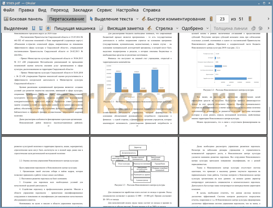273x208 pixels.
Task: Toggle Быстрое комментирование annotation toolbar
Action: (173, 19)
